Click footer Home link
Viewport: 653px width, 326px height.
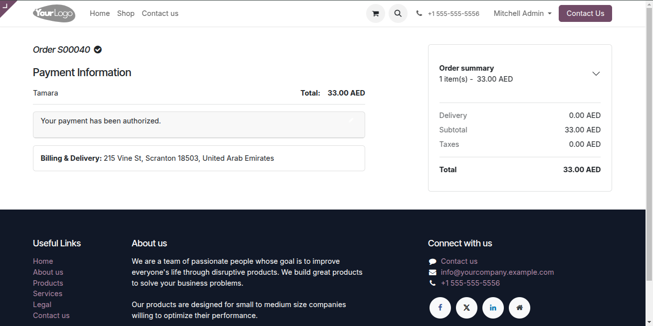43,261
